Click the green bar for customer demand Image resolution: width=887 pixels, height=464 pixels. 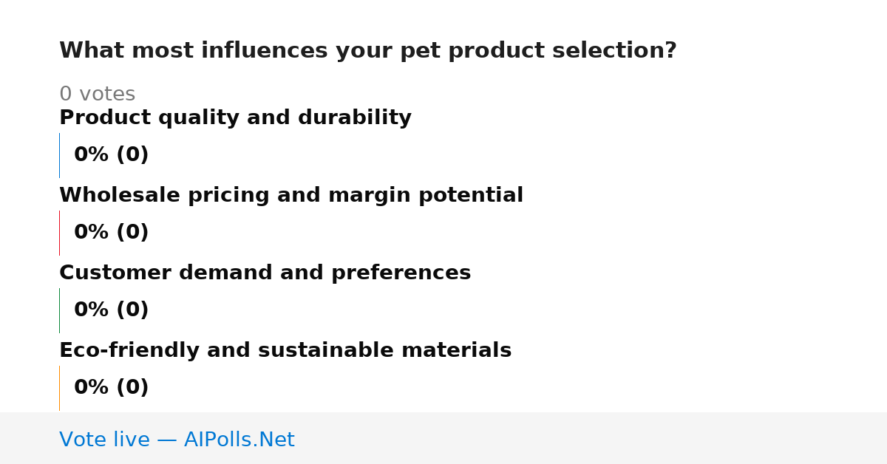(59, 310)
